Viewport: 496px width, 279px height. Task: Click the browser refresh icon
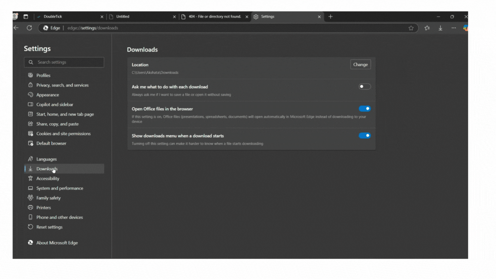click(29, 28)
